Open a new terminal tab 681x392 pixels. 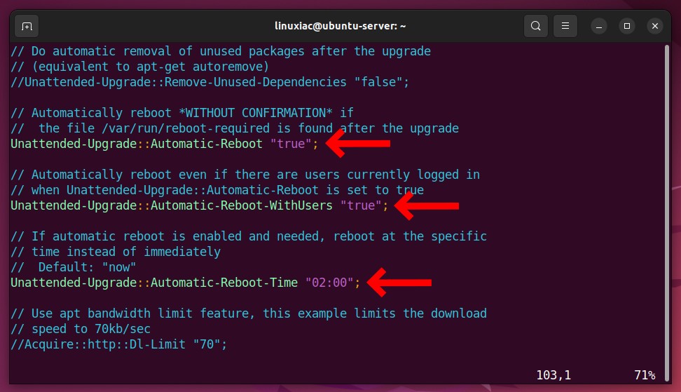[x=27, y=26]
